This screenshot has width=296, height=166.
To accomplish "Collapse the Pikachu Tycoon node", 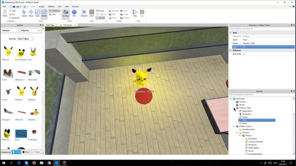I will 234,126.
